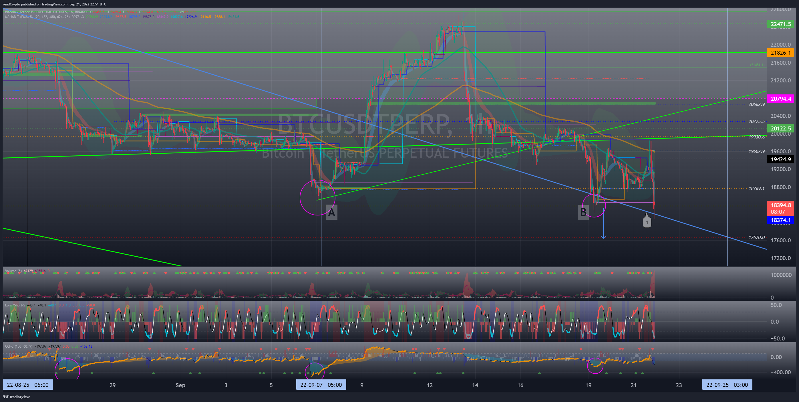Click the magenta 20794.4 price label
The image size is (799, 402).
780,99
